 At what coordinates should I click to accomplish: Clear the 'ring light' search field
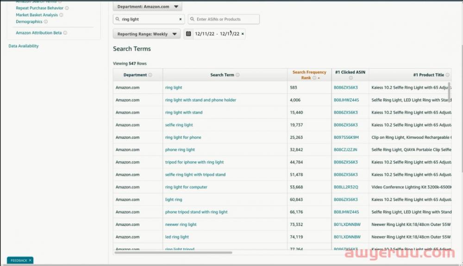pyautogui.click(x=181, y=19)
